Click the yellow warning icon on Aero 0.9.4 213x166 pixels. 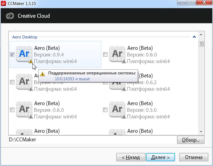[x=31, y=61]
